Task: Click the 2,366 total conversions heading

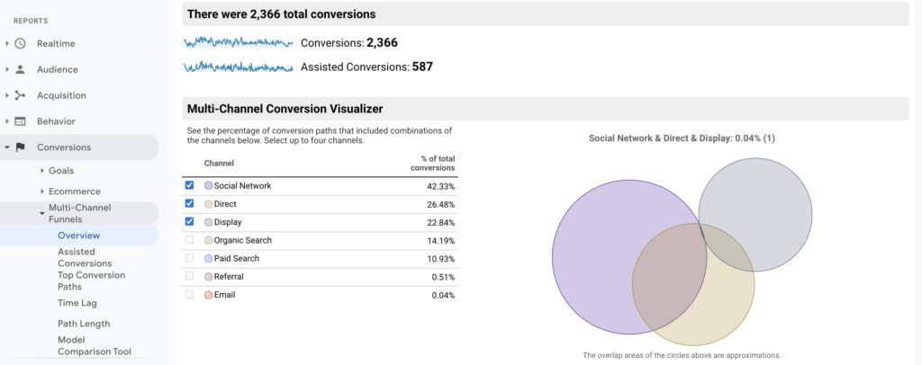Action: click(x=282, y=13)
